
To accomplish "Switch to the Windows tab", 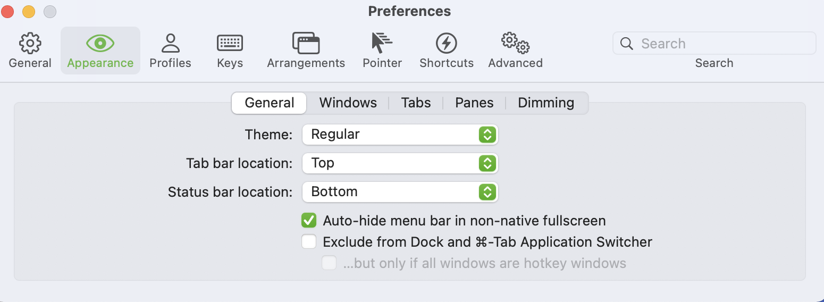I will pos(348,103).
